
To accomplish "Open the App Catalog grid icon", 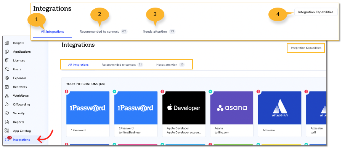I will (7, 131).
